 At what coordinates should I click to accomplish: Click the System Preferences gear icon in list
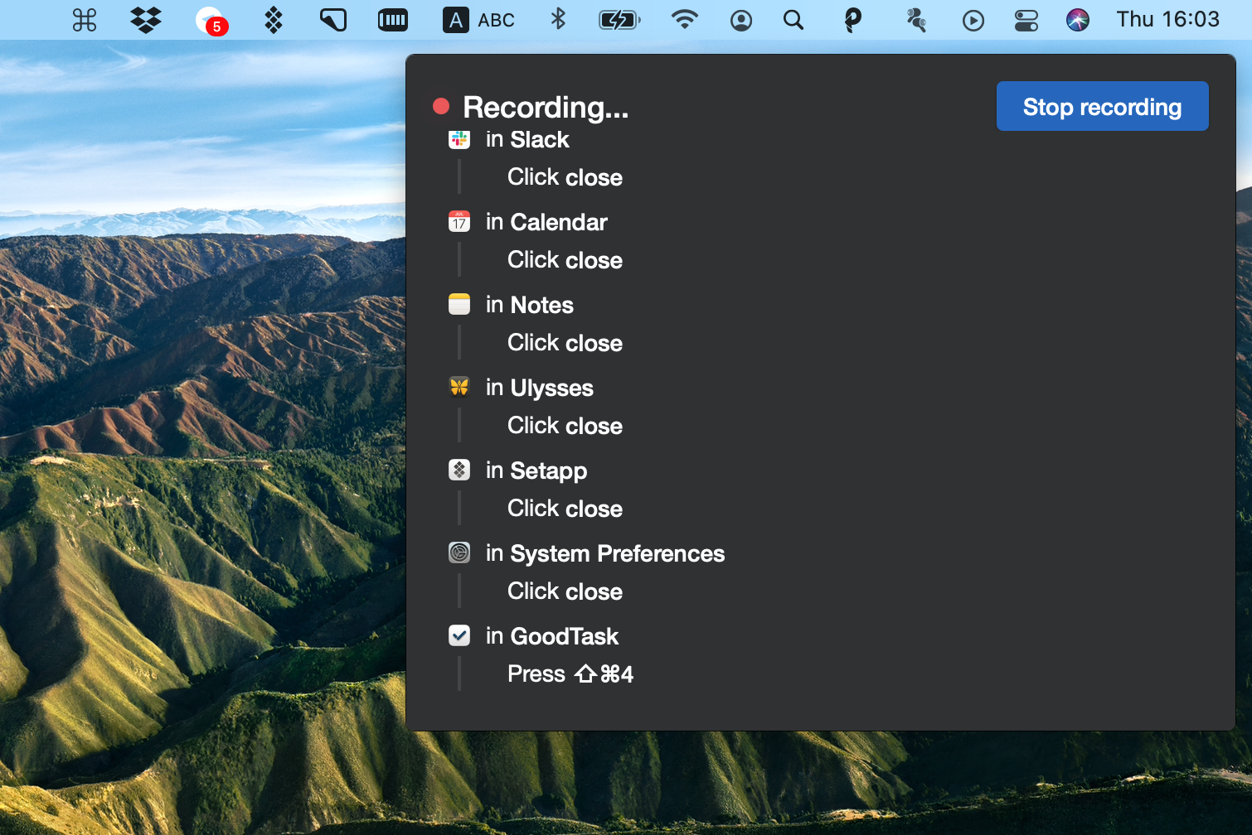pos(459,553)
